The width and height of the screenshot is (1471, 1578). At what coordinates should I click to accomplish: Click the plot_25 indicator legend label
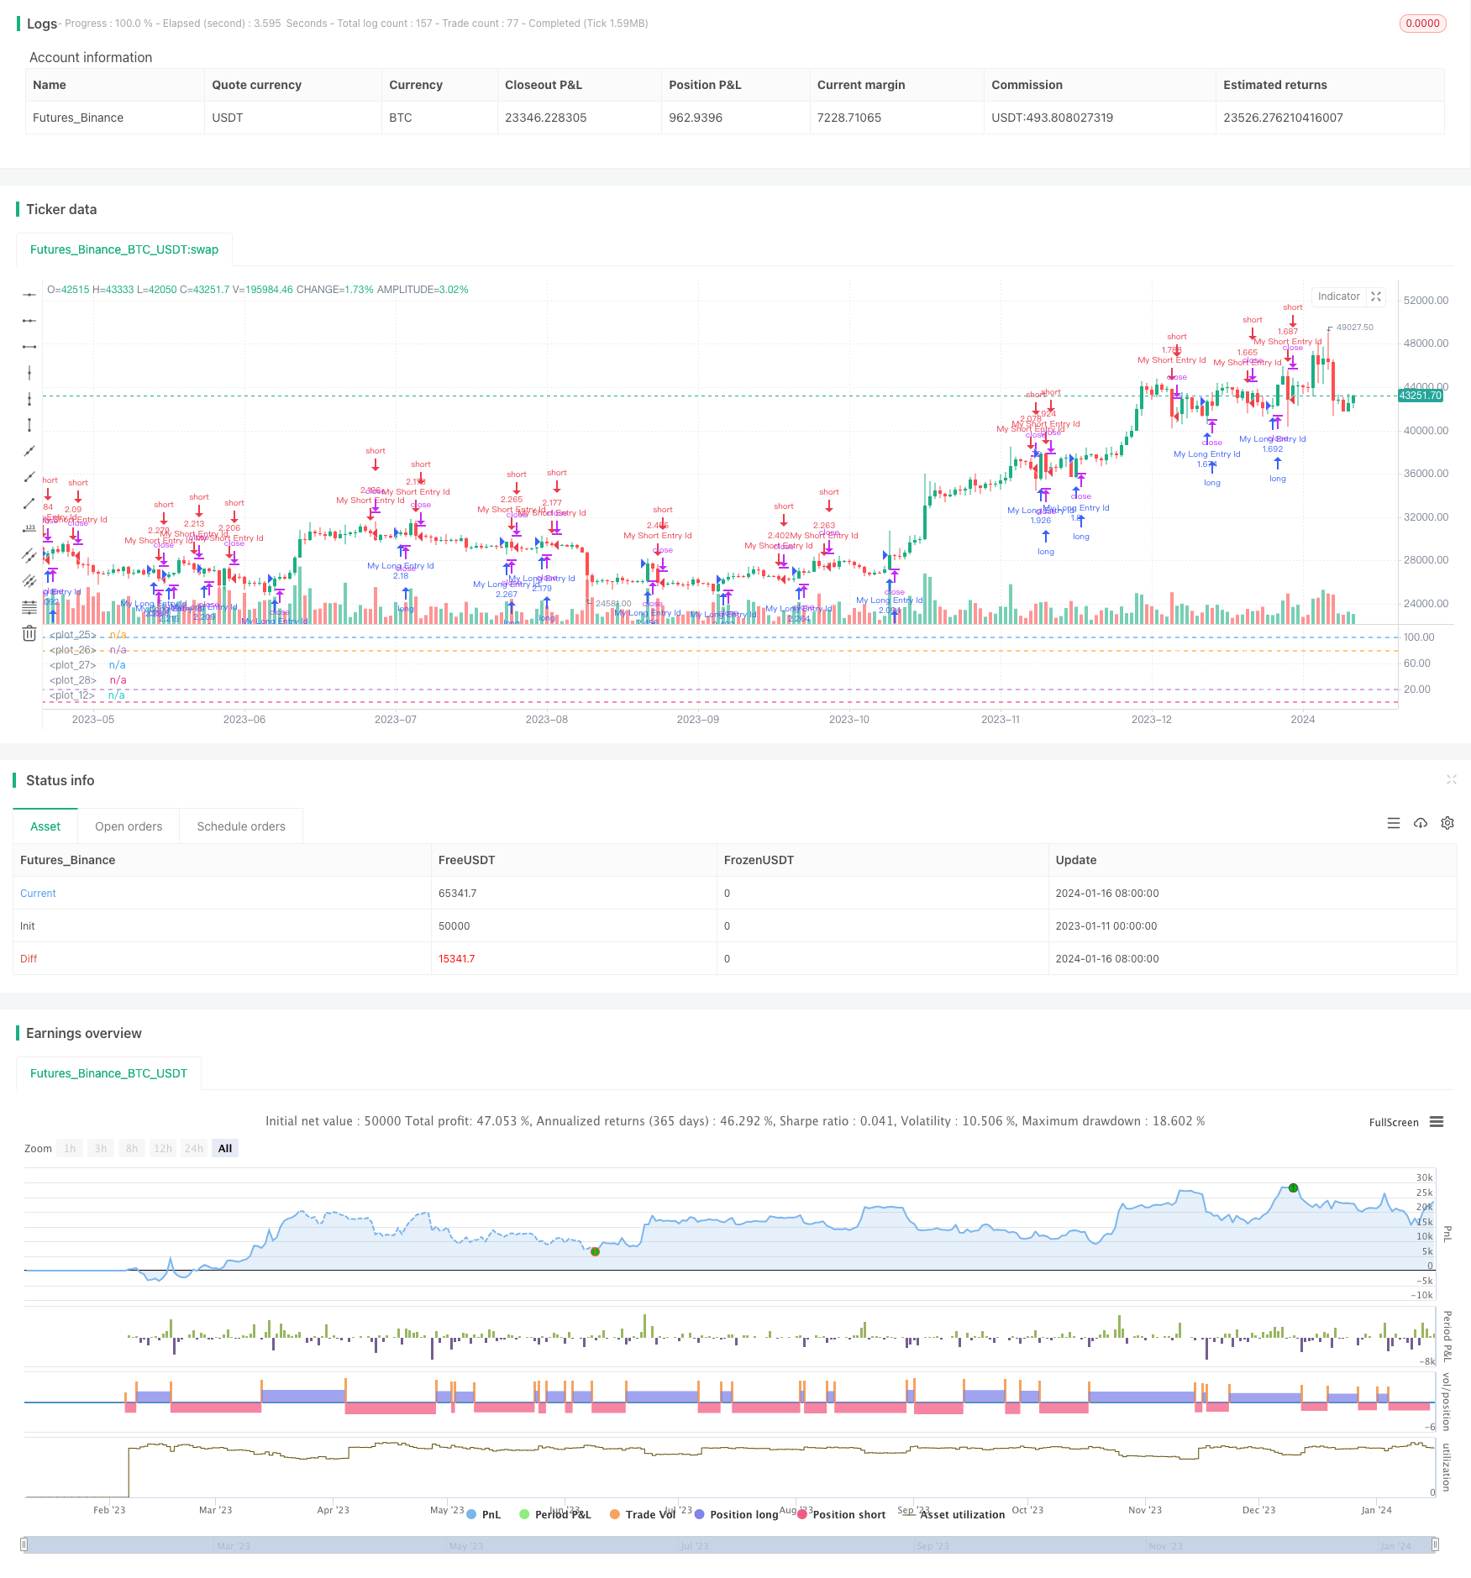pos(73,635)
